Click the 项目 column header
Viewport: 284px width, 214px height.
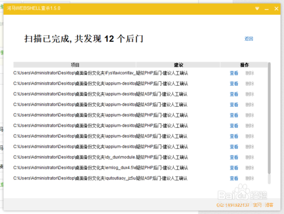[74, 65]
